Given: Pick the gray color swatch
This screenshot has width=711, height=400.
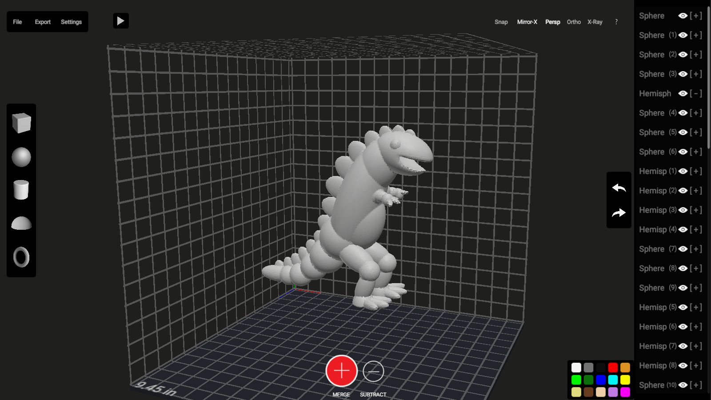Looking at the screenshot, I should [x=588, y=368].
